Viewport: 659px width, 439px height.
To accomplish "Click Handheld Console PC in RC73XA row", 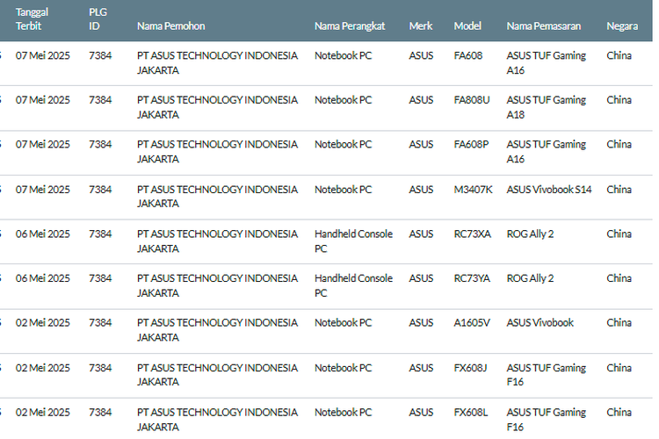I will [x=353, y=241].
